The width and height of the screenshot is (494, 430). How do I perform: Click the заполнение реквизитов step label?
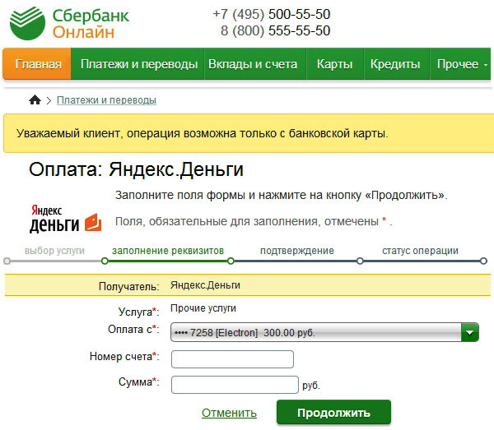(168, 251)
